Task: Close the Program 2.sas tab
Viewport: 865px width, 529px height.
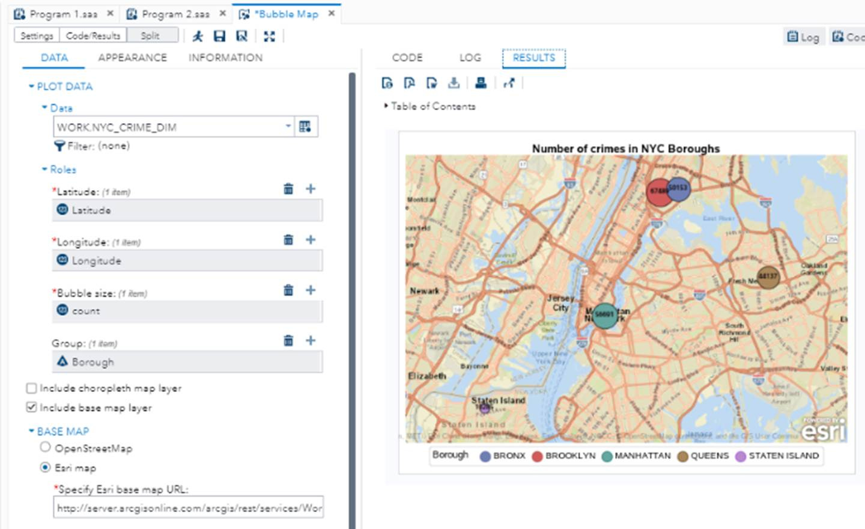Action: (222, 13)
